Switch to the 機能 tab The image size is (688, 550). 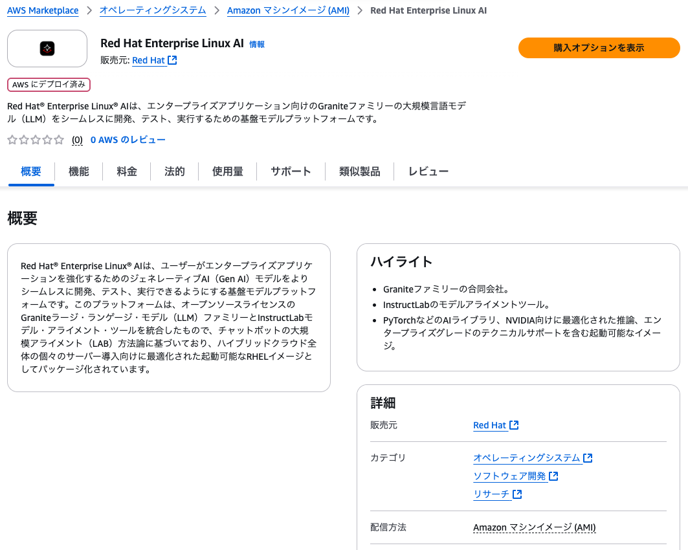tap(79, 171)
